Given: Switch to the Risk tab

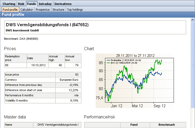Looking at the screenshot, I should [x=21, y=4].
